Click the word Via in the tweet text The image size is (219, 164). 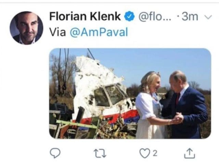[57, 32]
